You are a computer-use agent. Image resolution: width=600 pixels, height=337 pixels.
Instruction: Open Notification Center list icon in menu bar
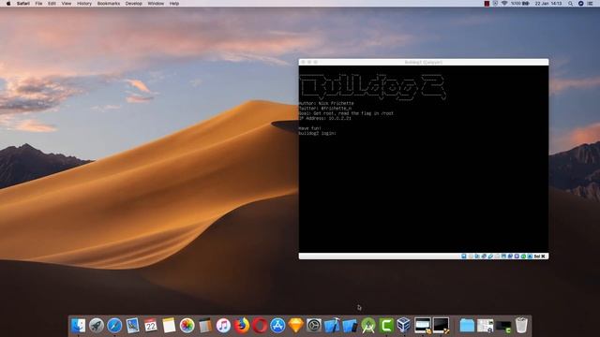click(x=591, y=4)
